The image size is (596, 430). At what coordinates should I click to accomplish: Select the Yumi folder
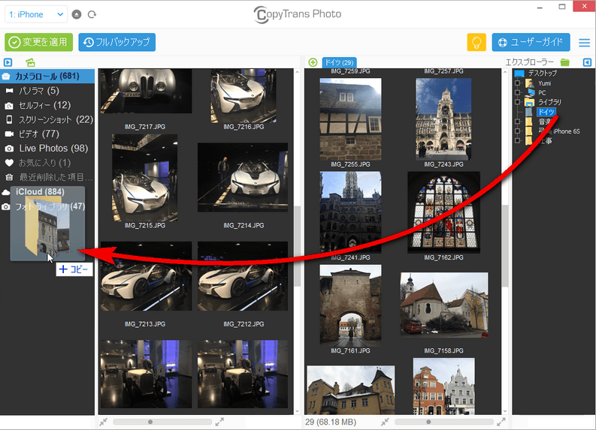coord(544,83)
